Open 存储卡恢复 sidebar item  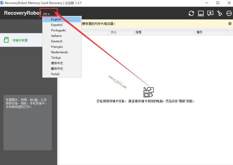tap(21, 40)
